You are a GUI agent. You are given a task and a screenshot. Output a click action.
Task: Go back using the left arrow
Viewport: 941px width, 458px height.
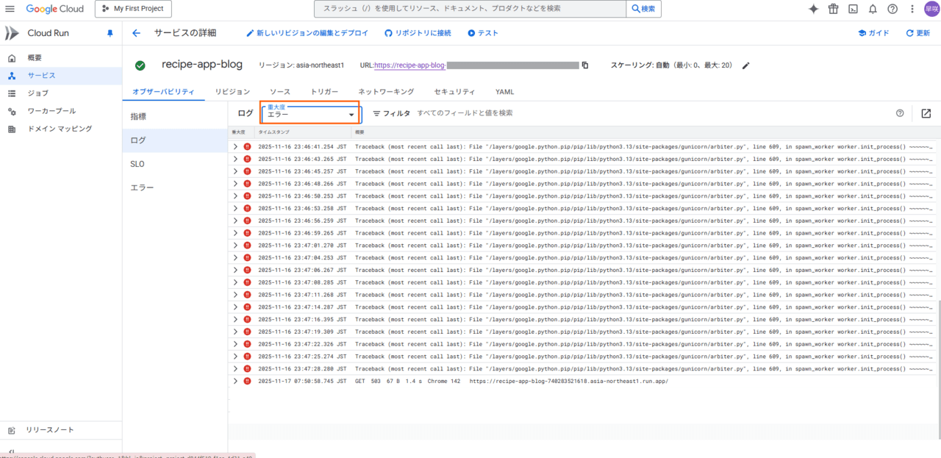pos(136,33)
